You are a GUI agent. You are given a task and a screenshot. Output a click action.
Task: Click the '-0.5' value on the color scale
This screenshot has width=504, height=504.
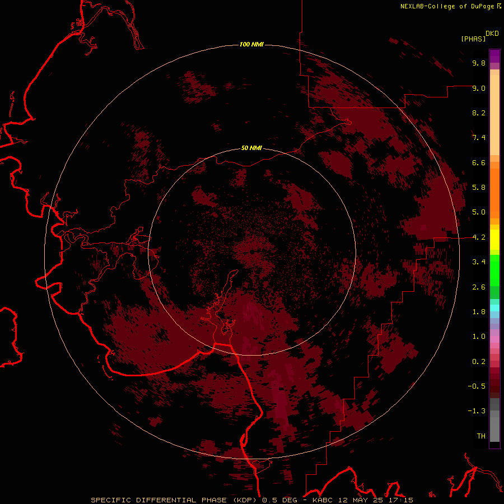point(477,386)
